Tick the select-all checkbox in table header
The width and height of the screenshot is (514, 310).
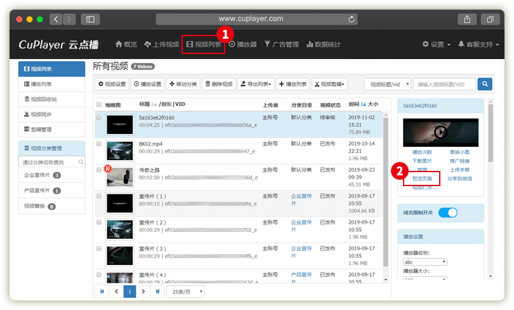pyautogui.click(x=99, y=104)
